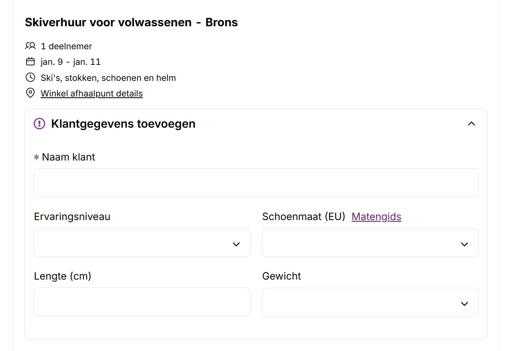The width and height of the screenshot is (509, 351).
Task: Open the Matengids sizing guide
Action: (376, 216)
